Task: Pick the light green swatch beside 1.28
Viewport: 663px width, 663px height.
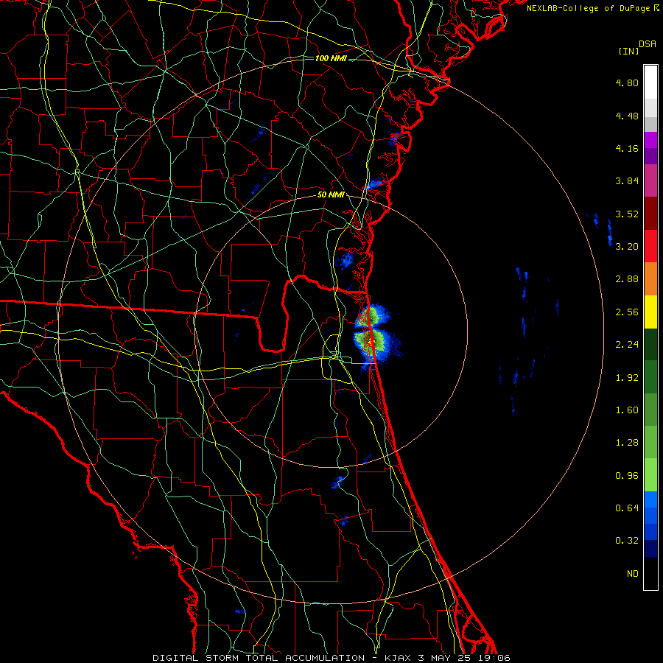Action: (650, 443)
